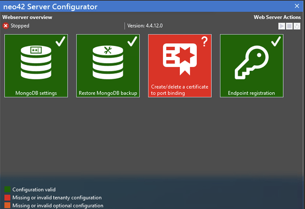
Task: Click the 'Endpoint registration' label
Action: click(x=252, y=93)
